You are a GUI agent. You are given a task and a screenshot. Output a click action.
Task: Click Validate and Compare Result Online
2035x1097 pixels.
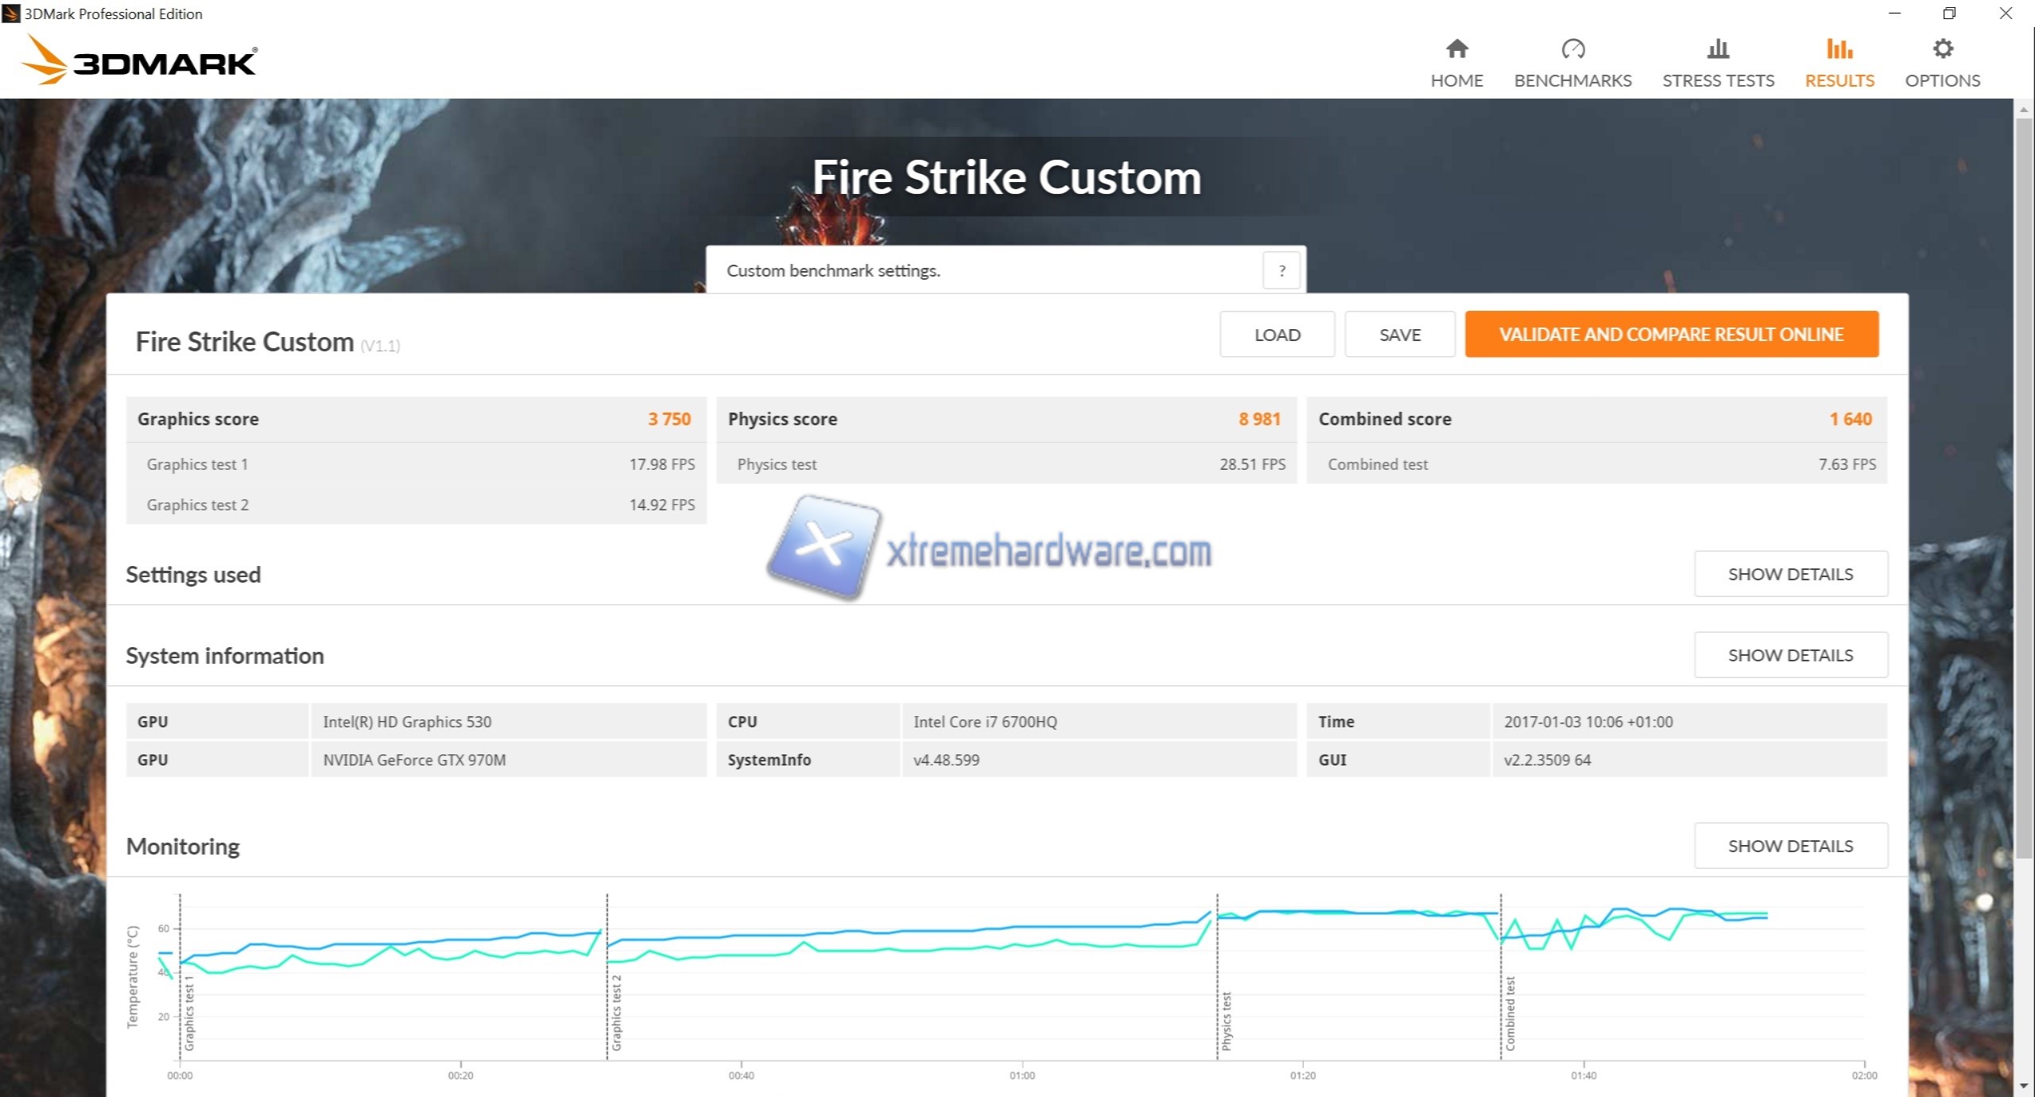coord(1671,335)
